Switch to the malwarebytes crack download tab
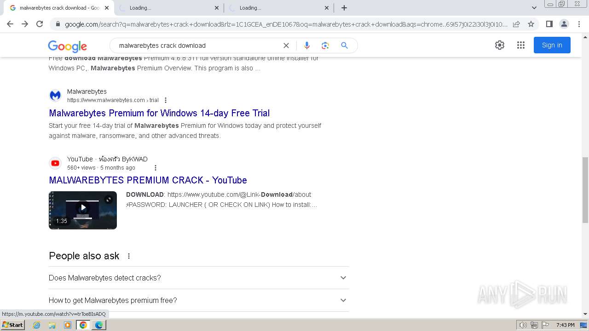 [58, 8]
